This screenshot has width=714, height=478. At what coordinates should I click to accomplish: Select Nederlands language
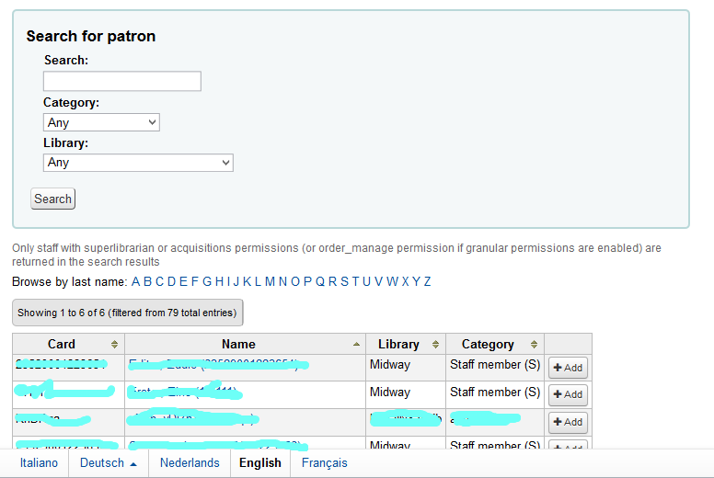click(x=190, y=463)
